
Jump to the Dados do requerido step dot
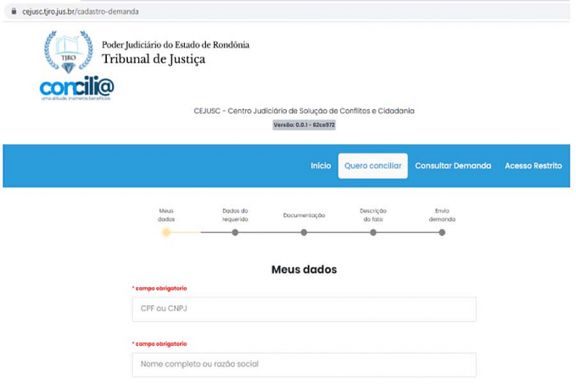[235, 232]
